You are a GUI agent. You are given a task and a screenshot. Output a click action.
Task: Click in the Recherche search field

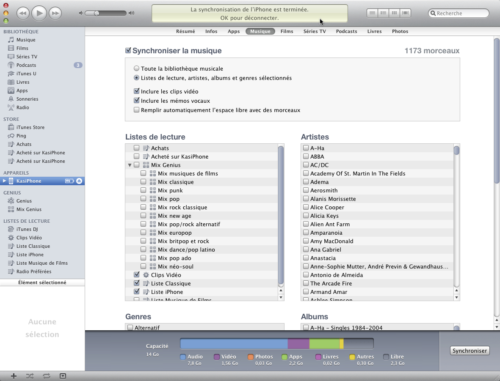459,13
